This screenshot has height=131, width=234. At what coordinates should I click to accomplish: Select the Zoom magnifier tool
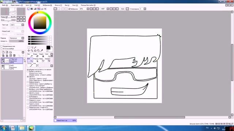pyautogui.click(x=32, y=51)
